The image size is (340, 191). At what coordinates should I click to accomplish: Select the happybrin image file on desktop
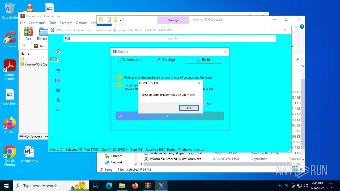tap(10, 97)
